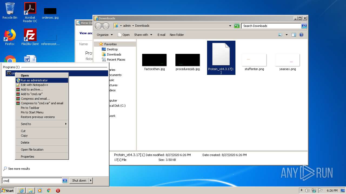Select Add to archive...

point(42,89)
